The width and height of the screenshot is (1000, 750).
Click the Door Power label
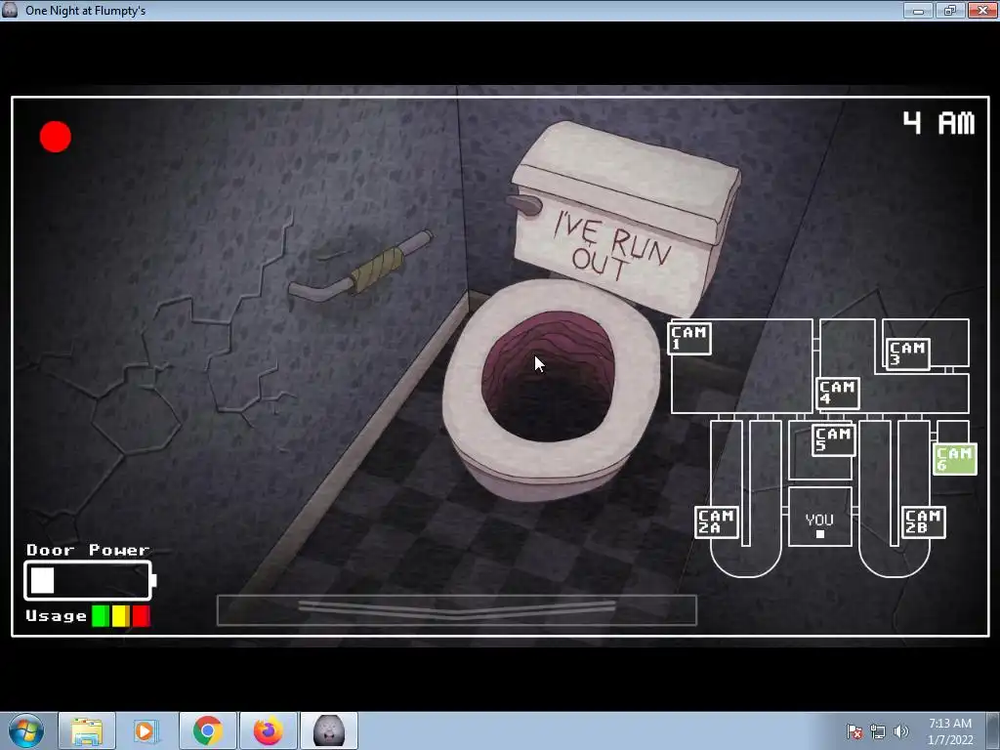[88, 550]
